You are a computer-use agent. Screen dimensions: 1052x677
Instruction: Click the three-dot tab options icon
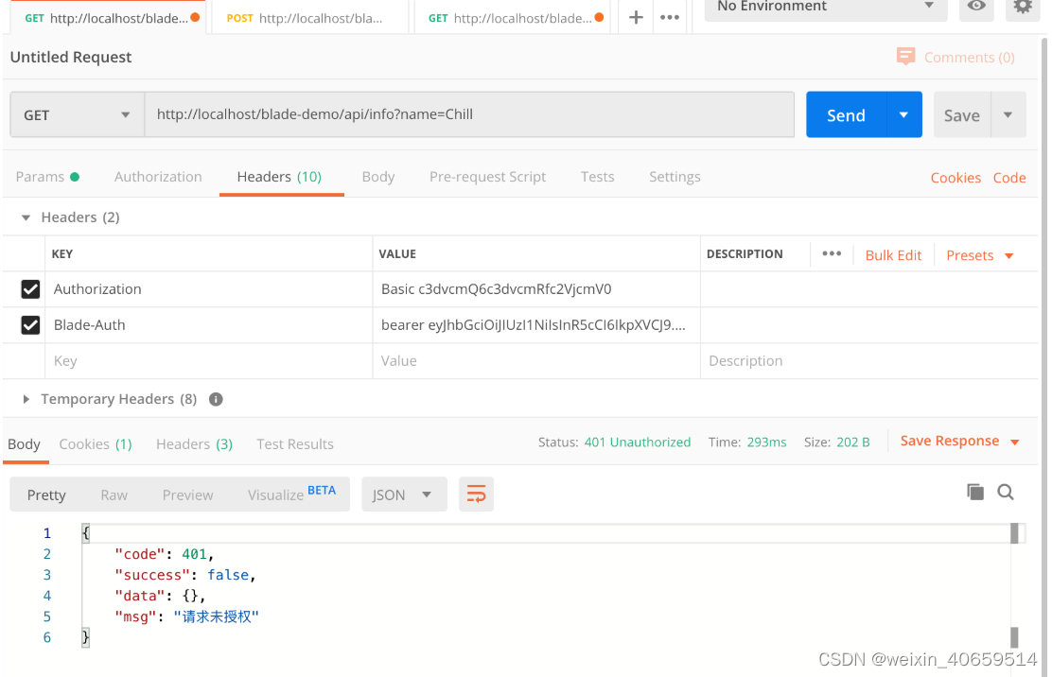click(670, 16)
